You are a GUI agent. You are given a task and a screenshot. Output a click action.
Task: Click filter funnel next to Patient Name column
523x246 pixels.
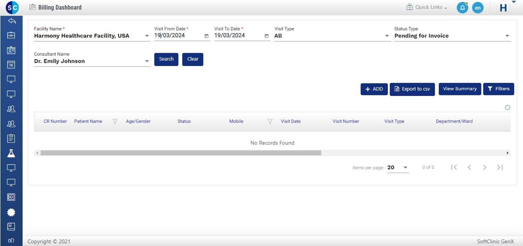click(115, 121)
